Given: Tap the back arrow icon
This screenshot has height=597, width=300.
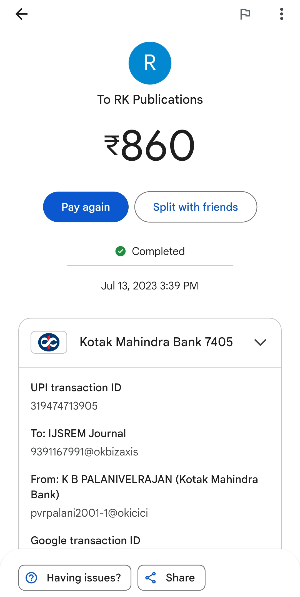Looking at the screenshot, I should click(x=21, y=14).
